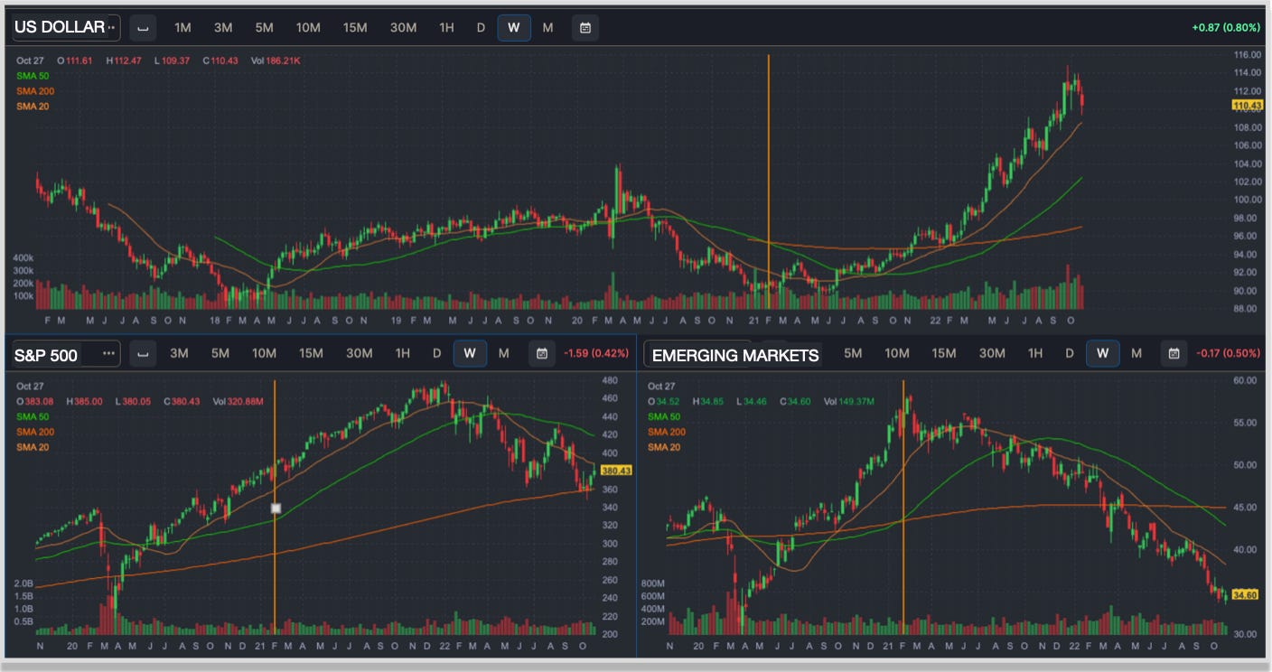Switch S&P 500 chart to D daily interval
The image size is (1272, 672).
tap(436, 353)
